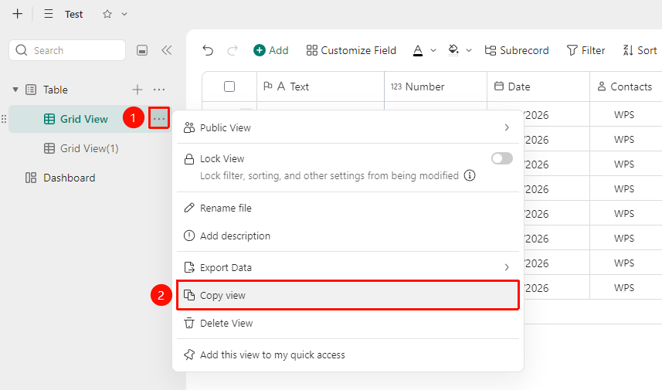Tick the select-all header checkbox
Viewport: 662px width, 390px height.
coord(229,86)
